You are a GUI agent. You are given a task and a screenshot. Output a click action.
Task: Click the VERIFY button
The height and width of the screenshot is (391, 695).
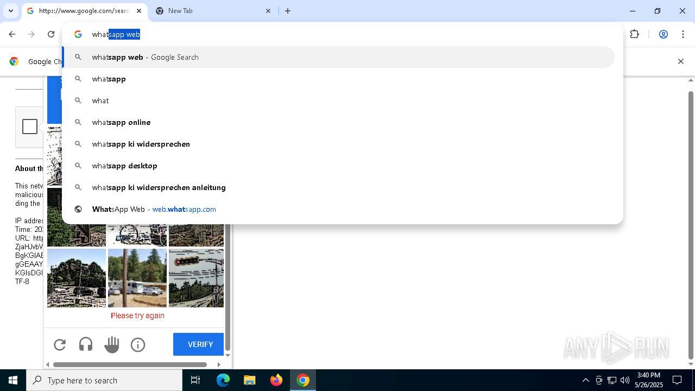click(199, 344)
